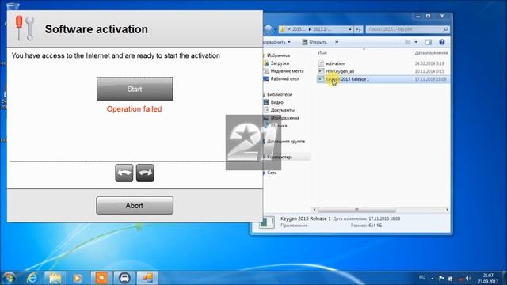Select the activation file in Explorer
This screenshot has width=507, height=285.
pos(335,63)
